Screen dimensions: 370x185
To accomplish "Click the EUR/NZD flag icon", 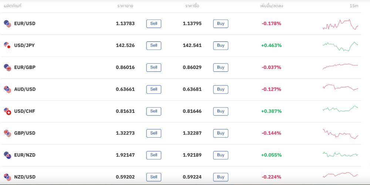I will tap(7, 155).
